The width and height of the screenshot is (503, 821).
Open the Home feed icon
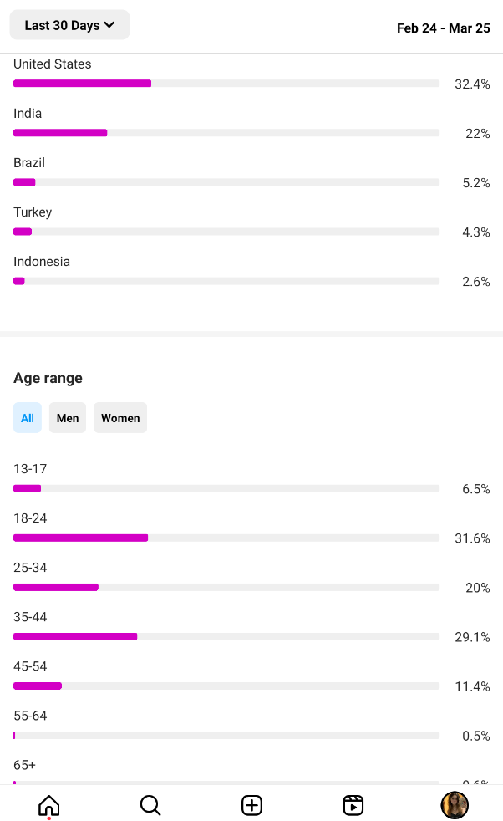click(49, 805)
